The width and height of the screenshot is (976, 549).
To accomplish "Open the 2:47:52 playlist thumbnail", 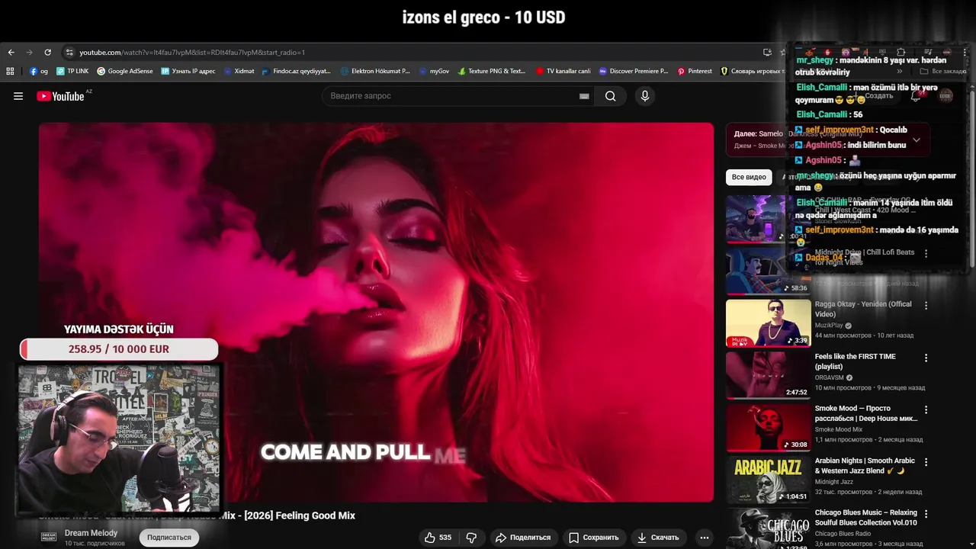I will tap(768, 374).
